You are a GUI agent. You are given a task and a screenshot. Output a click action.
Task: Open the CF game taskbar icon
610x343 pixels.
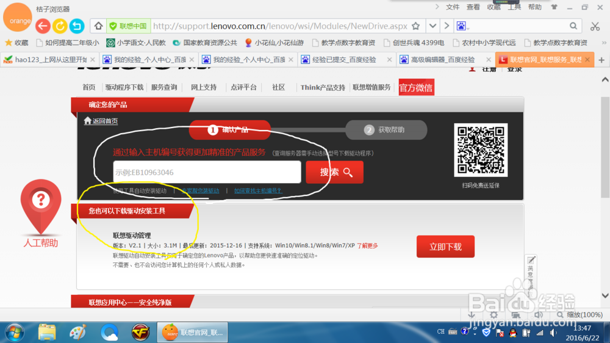pyautogui.click(x=140, y=333)
